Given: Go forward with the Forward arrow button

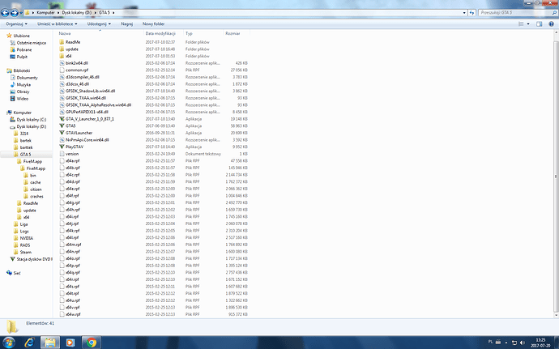Looking at the screenshot, I should pyautogui.click(x=15, y=13).
